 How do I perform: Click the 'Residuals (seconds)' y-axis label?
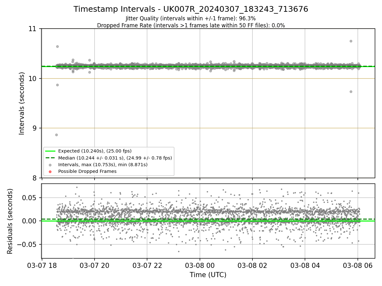point(10,221)
